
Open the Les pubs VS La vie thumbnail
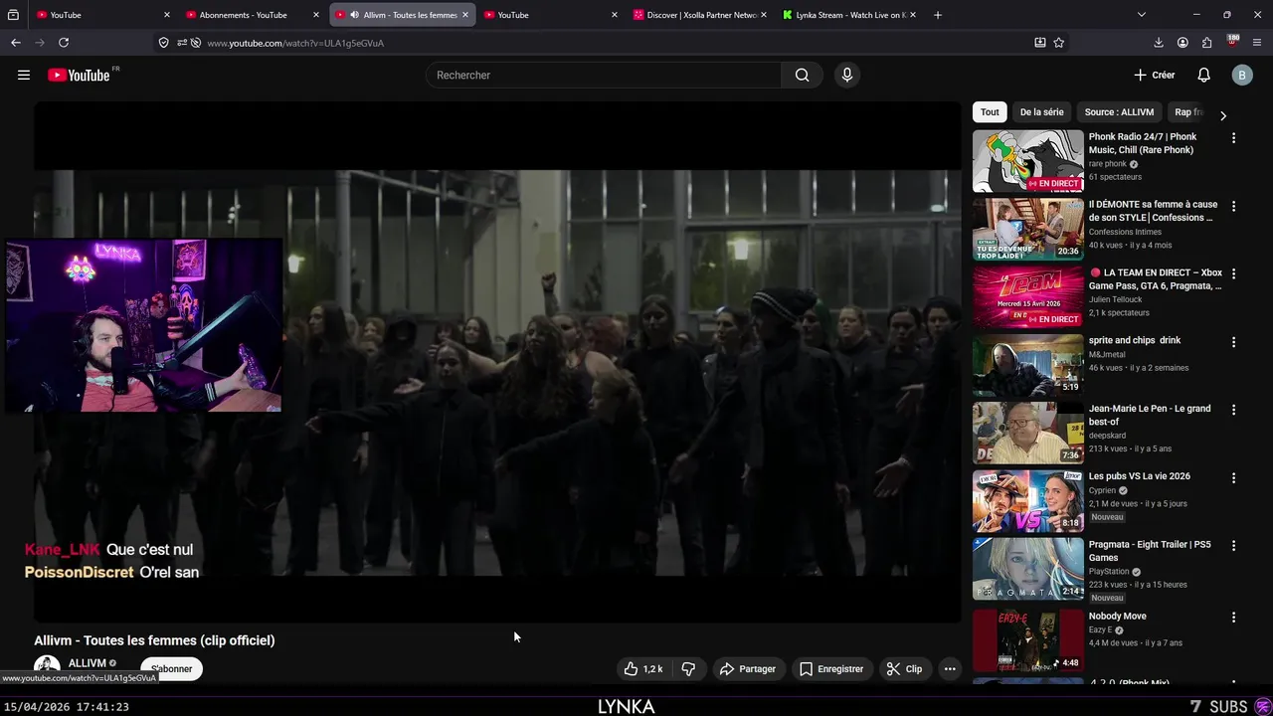(x=1027, y=500)
